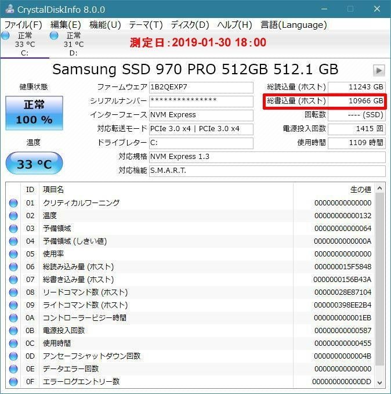Open the ディスク(D) menu
This screenshot has width=391, height=394.
coord(190,25)
